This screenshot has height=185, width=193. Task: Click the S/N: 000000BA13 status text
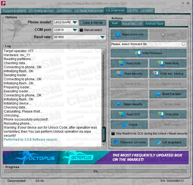point(172,181)
